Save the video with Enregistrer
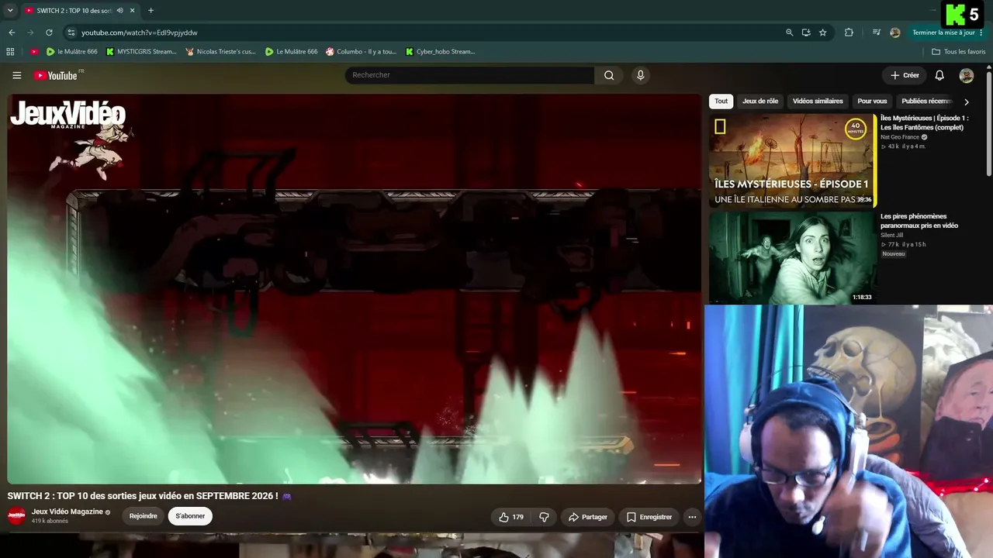993x558 pixels. pyautogui.click(x=649, y=517)
